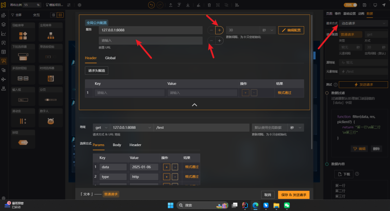Switch component list to single-column view
The height and width of the screenshot is (211, 390).
coord(53,15)
